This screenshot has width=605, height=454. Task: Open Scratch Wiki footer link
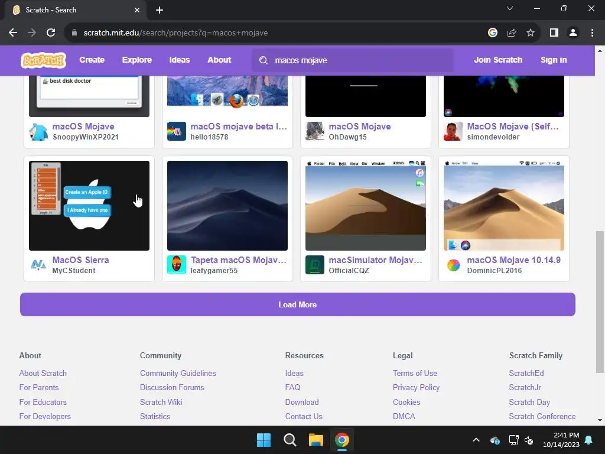161,402
